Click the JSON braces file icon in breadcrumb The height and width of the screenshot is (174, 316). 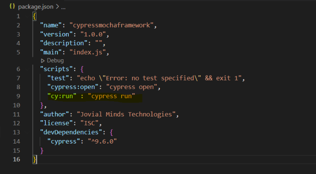pyautogui.click(x=12, y=6)
